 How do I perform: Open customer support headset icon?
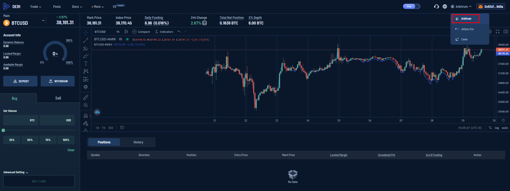coord(436,6)
